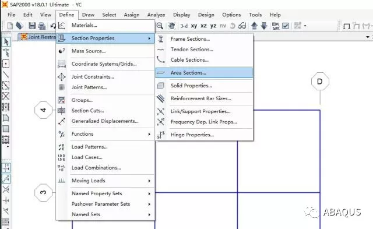Expand the Functions submenu arrow
The width and height of the screenshot is (373, 229).
149,134
